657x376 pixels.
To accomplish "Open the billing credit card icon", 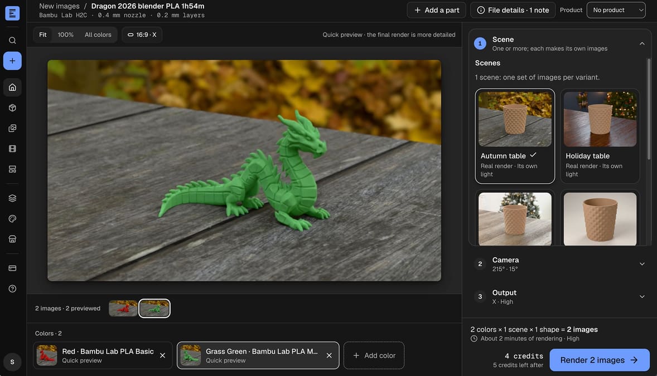I will point(12,268).
